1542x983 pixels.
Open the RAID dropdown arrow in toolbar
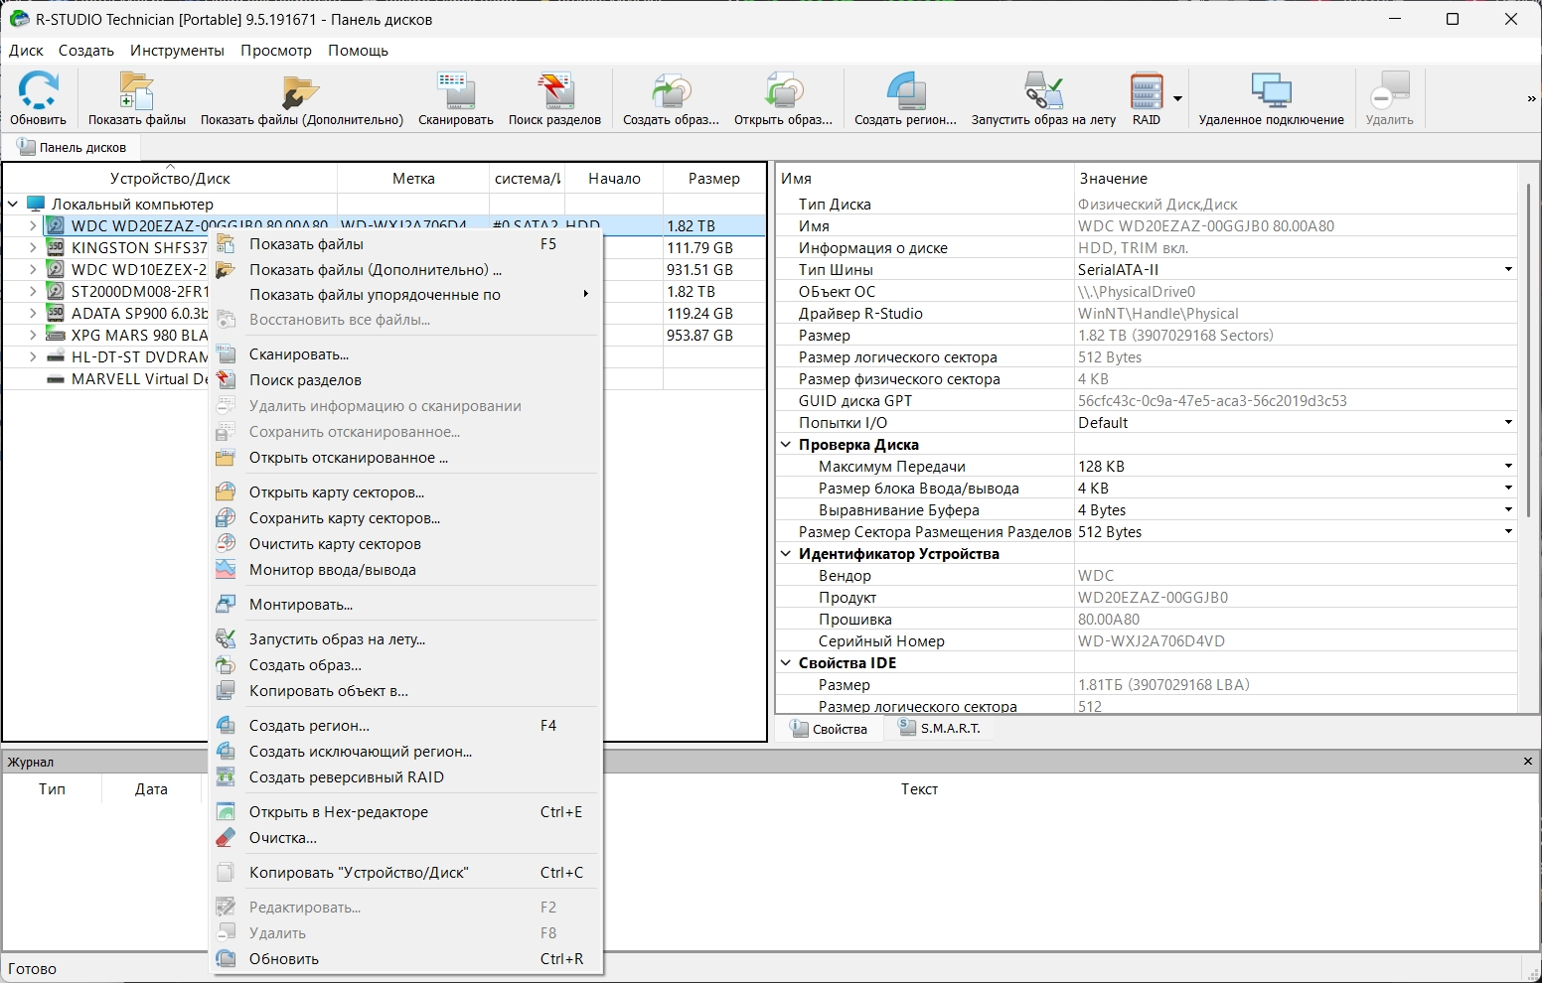(x=1177, y=99)
